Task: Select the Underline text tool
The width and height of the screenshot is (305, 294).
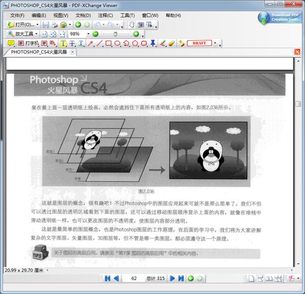Action: point(81,43)
